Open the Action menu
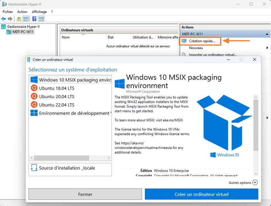Image resolution: width=271 pixels, height=206 pixels. (22, 12)
